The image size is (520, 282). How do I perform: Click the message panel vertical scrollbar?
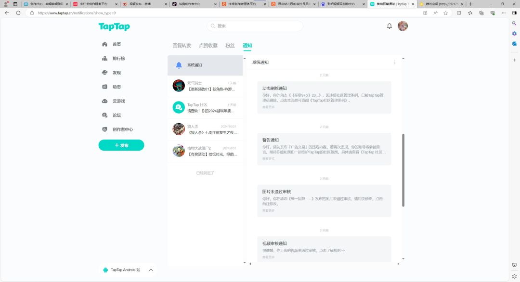[x=403, y=170]
